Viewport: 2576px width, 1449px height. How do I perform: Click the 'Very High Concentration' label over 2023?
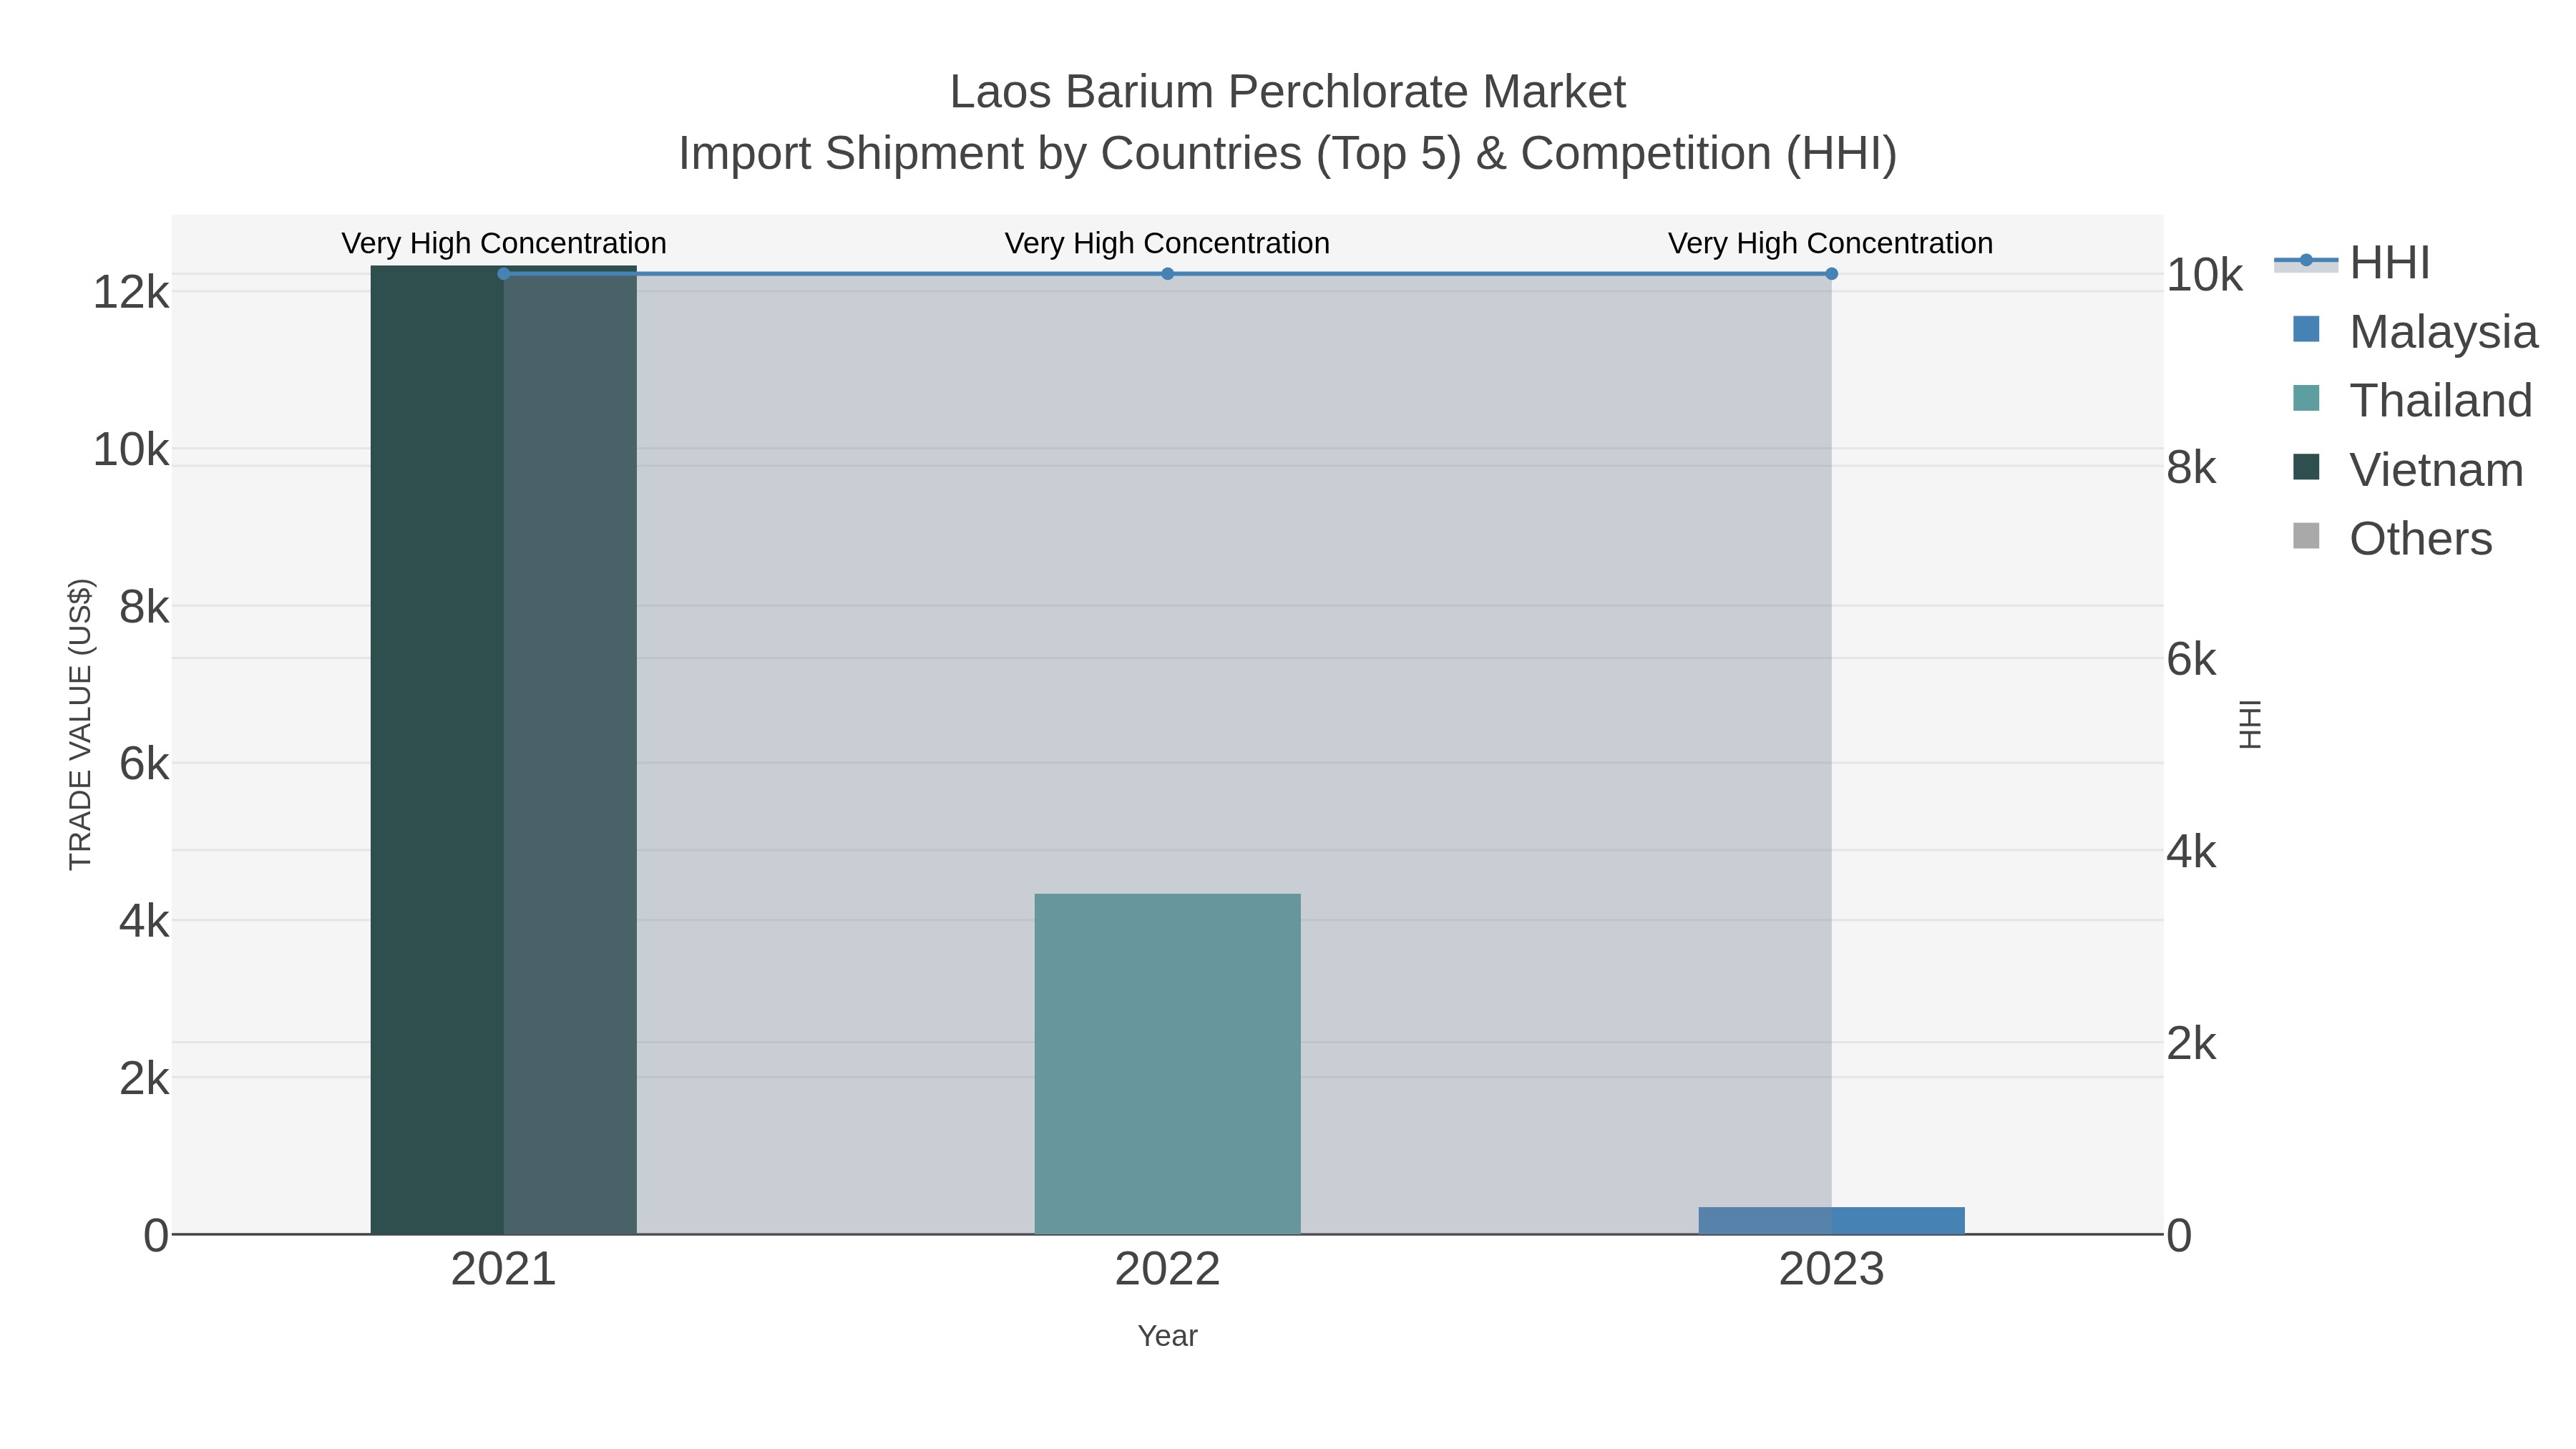1831,243
